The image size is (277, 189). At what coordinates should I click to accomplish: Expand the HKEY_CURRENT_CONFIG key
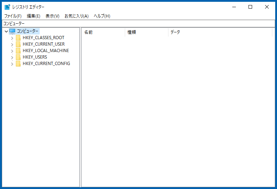[12, 64]
